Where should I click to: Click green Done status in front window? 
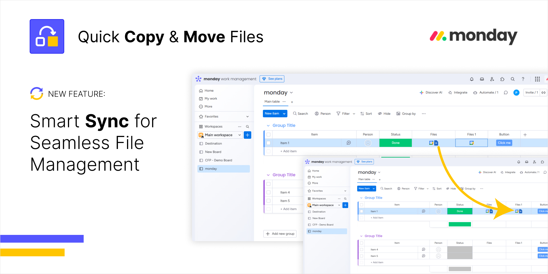[x=460, y=211]
